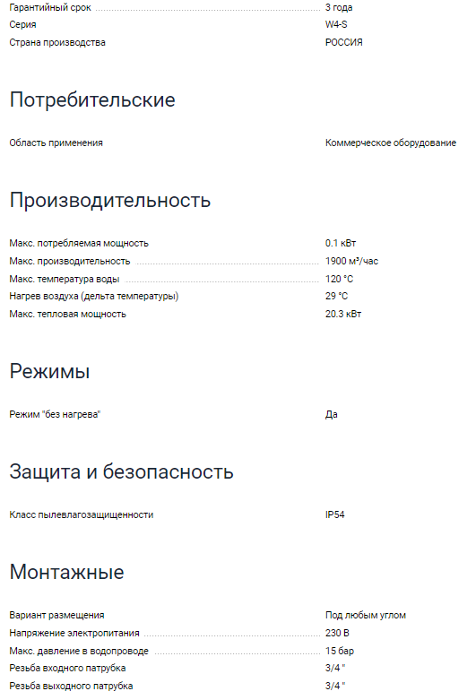The height and width of the screenshot is (700, 467).
Task: Click the Монтажные section heading
Action: 67,572
